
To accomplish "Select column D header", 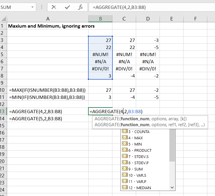I will [148, 19].
